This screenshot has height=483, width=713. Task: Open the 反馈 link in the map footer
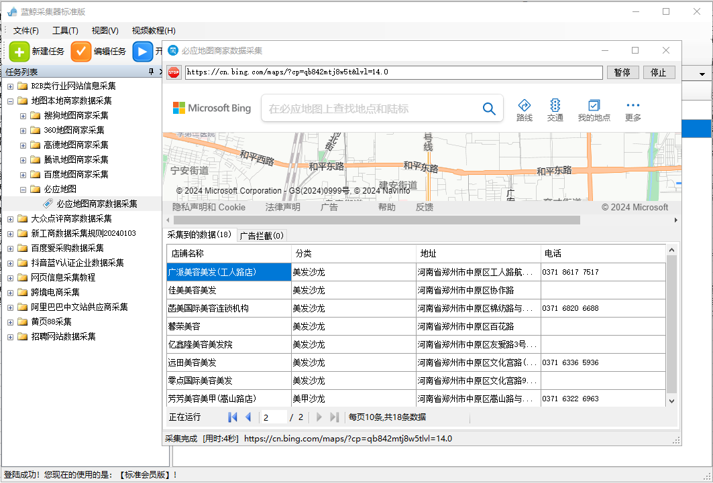pyautogui.click(x=425, y=208)
